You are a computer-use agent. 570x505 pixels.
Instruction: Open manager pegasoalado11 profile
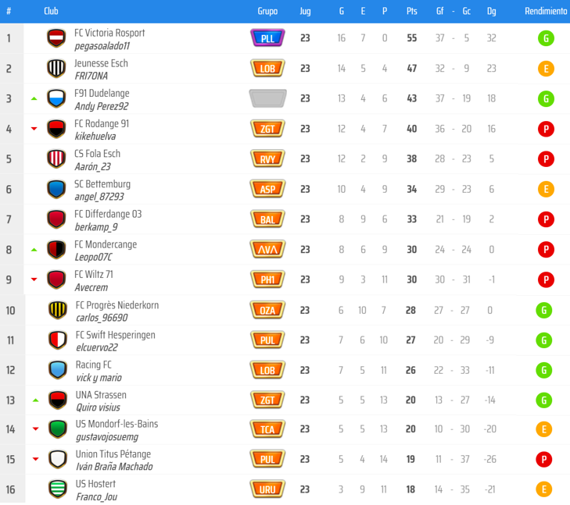[x=102, y=46]
